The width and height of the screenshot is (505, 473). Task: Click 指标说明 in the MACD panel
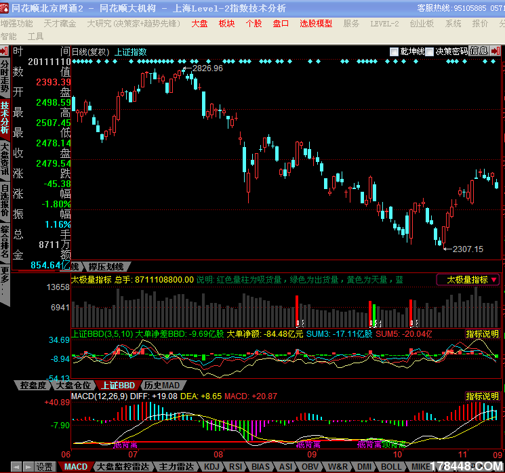click(482, 396)
